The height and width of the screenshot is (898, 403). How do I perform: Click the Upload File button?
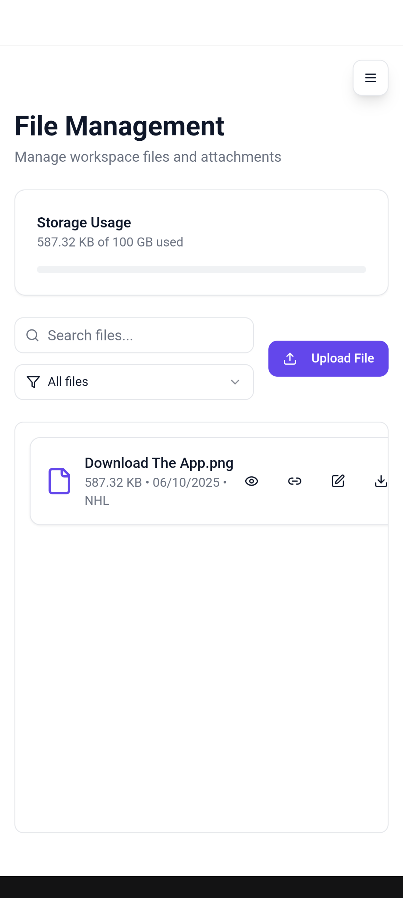328,358
